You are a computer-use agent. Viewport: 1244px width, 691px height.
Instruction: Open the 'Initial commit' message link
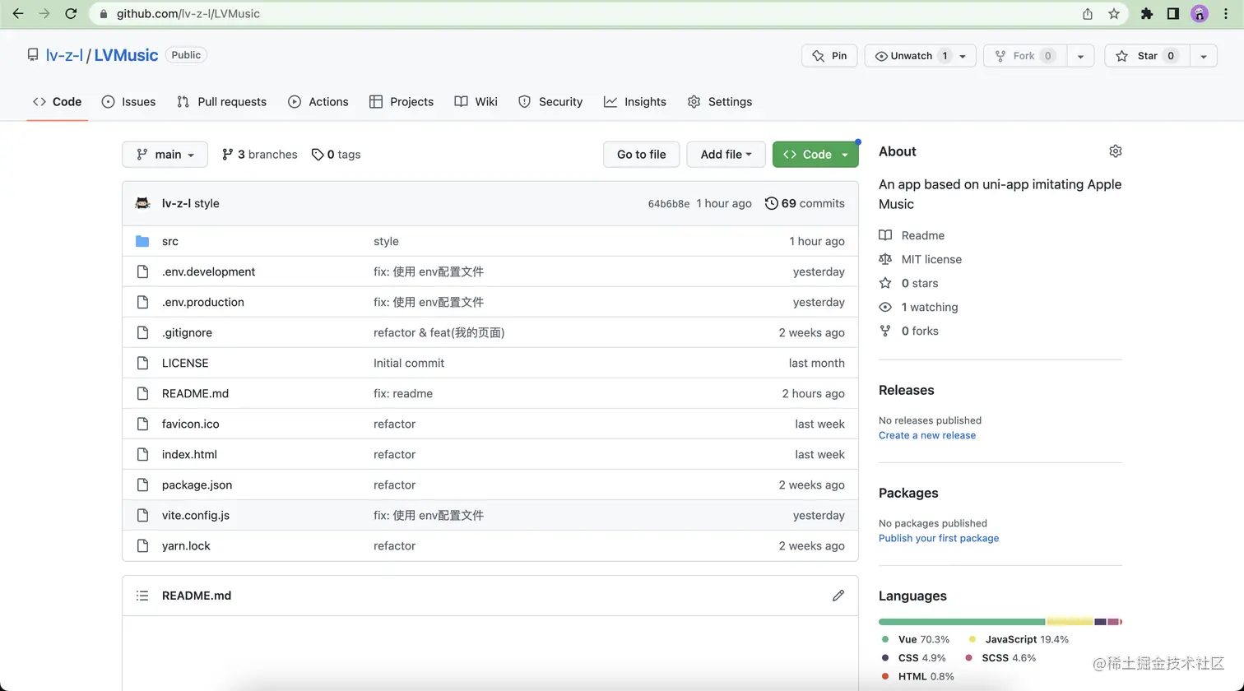409,363
